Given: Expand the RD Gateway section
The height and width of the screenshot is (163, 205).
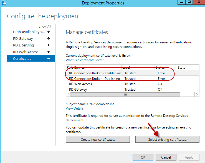Looking at the screenshot, I should pos(49,38).
